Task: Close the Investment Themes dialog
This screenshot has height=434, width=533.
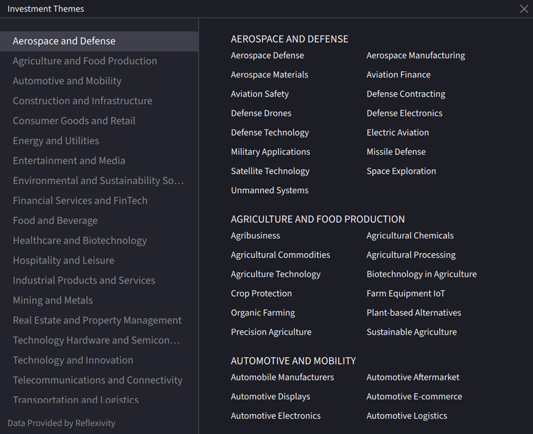Action: pyautogui.click(x=524, y=9)
